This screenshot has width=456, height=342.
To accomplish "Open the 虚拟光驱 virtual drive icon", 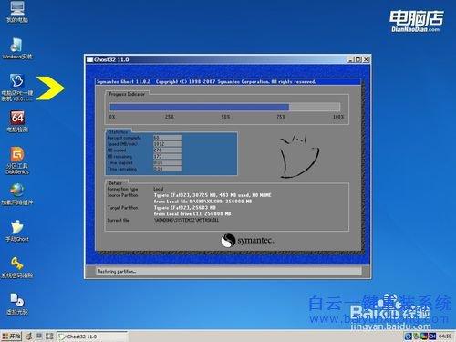I will (17, 304).
